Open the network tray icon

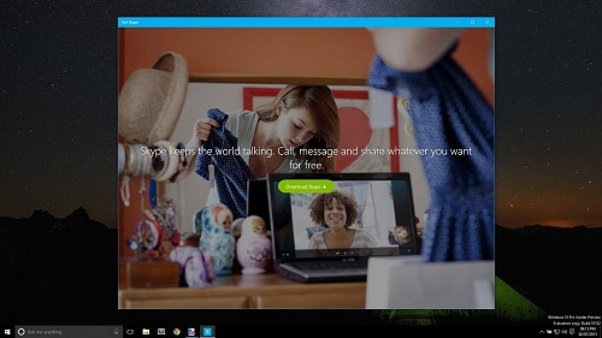[x=557, y=332]
